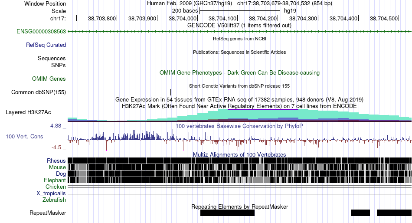Click the second dbSNP variant tick mark
Viewport: 412px width, 223px height.
click(x=192, y=92)
